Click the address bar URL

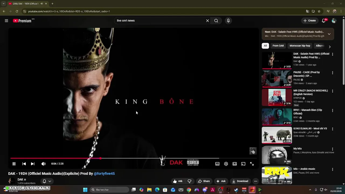coord(69,11)
